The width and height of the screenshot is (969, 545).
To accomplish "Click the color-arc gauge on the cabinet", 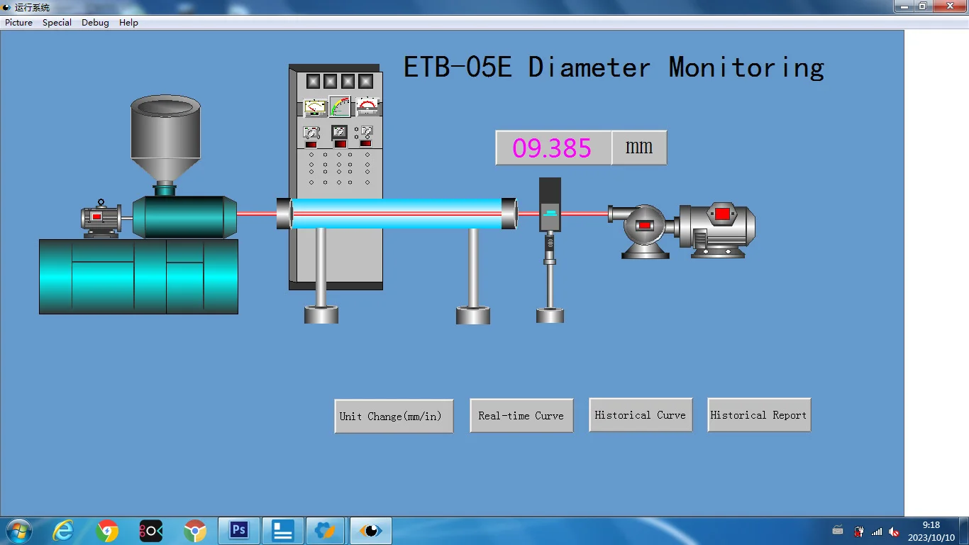I will point(340,106).
